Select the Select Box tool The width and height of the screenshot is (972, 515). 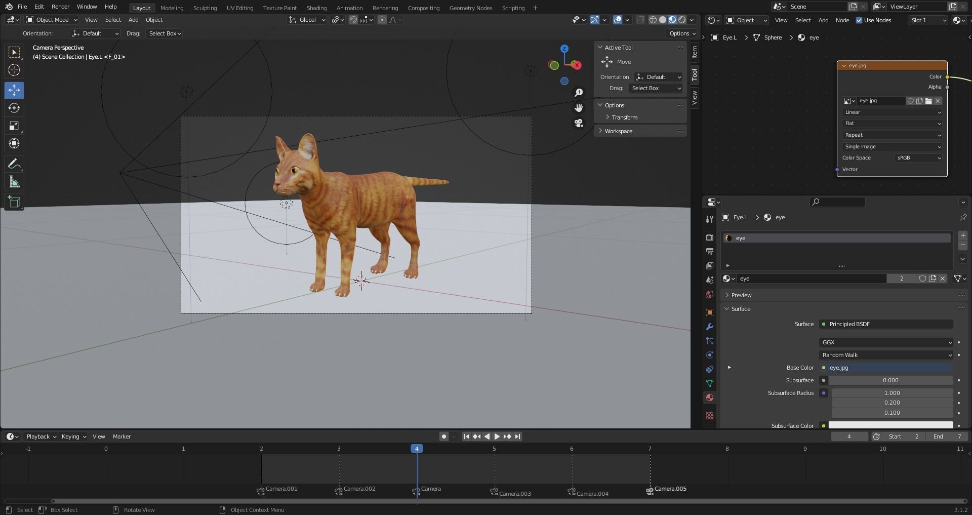coord(14,52)
